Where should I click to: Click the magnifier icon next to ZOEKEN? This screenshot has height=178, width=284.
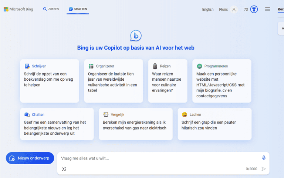[x=45, y=9]
